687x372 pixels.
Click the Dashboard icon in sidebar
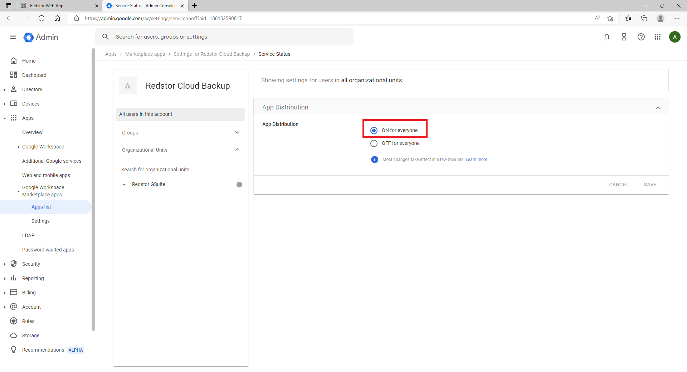[14, 75]
